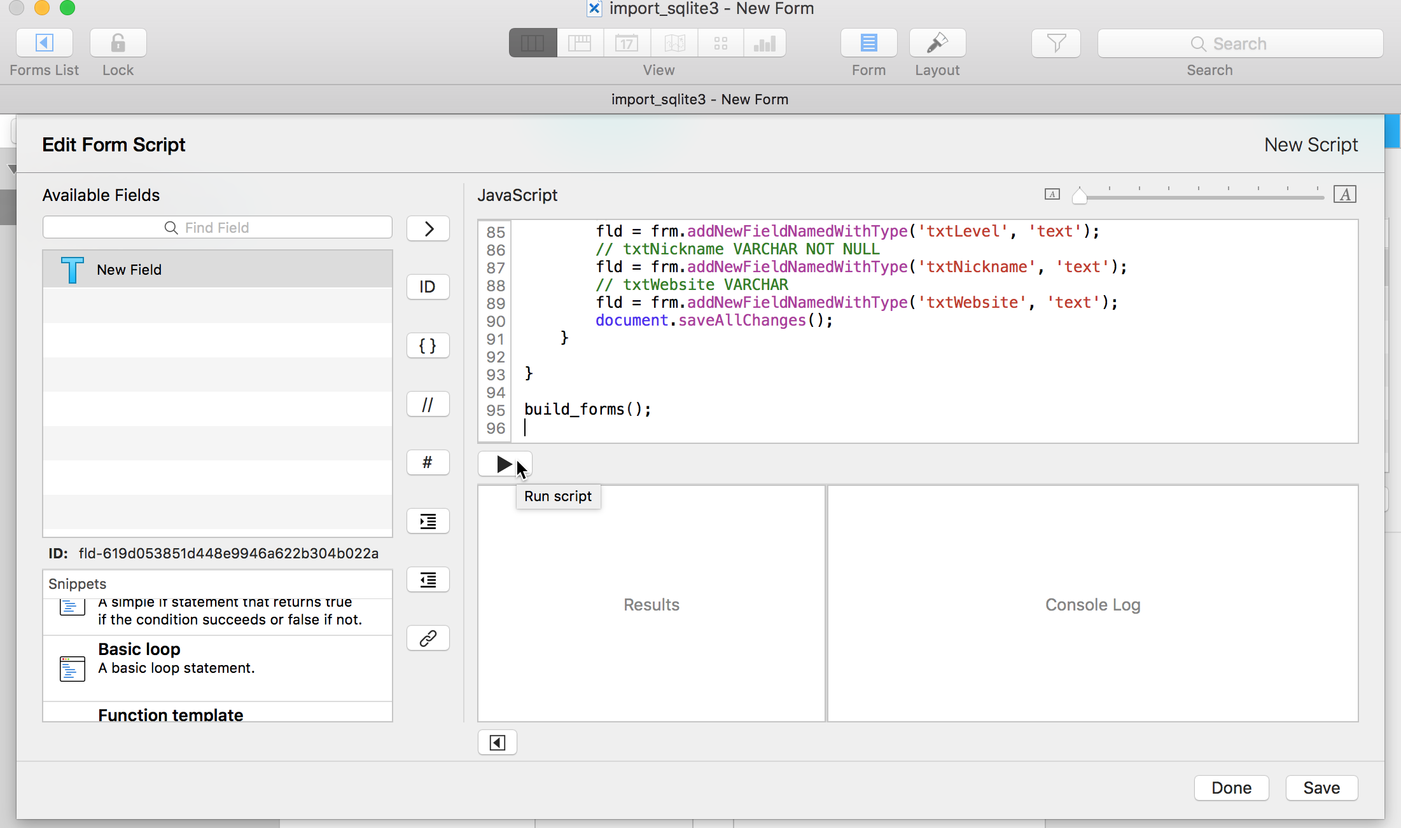The image size is (1401, 828).
Task: Click the Save button
Action: point(1321,788)
